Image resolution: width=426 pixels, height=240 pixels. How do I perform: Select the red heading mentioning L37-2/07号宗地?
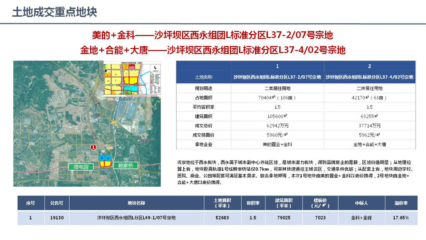pos(213,35)
